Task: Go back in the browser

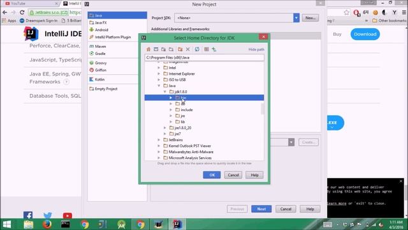Action: tap(5, 12)
